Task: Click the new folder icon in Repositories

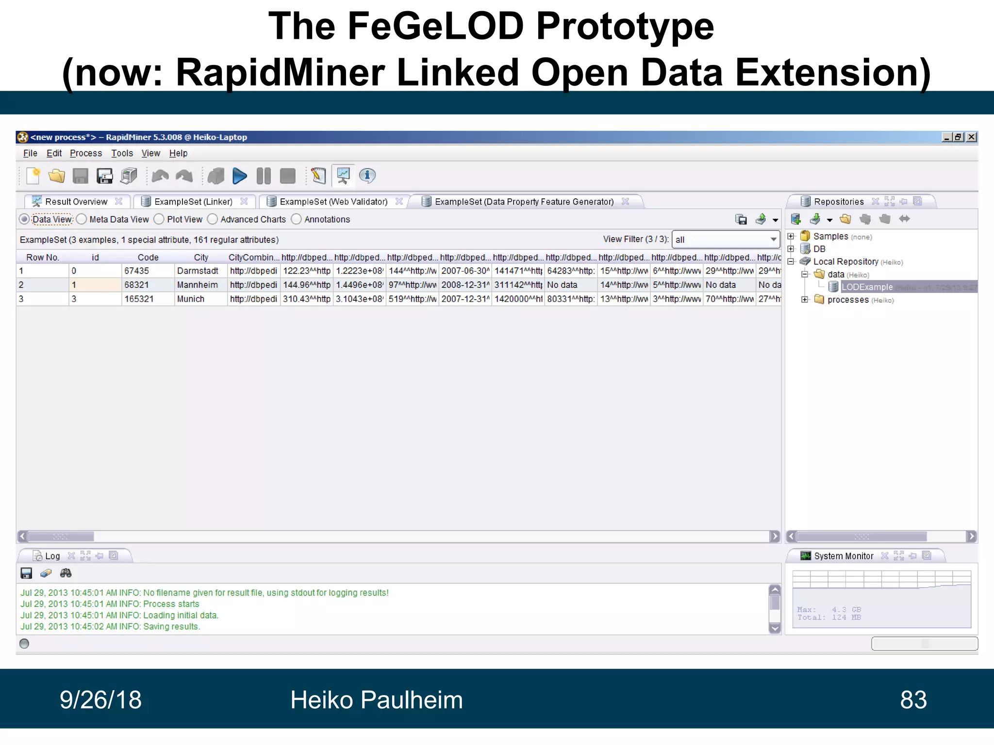Action: click(845, 219)
